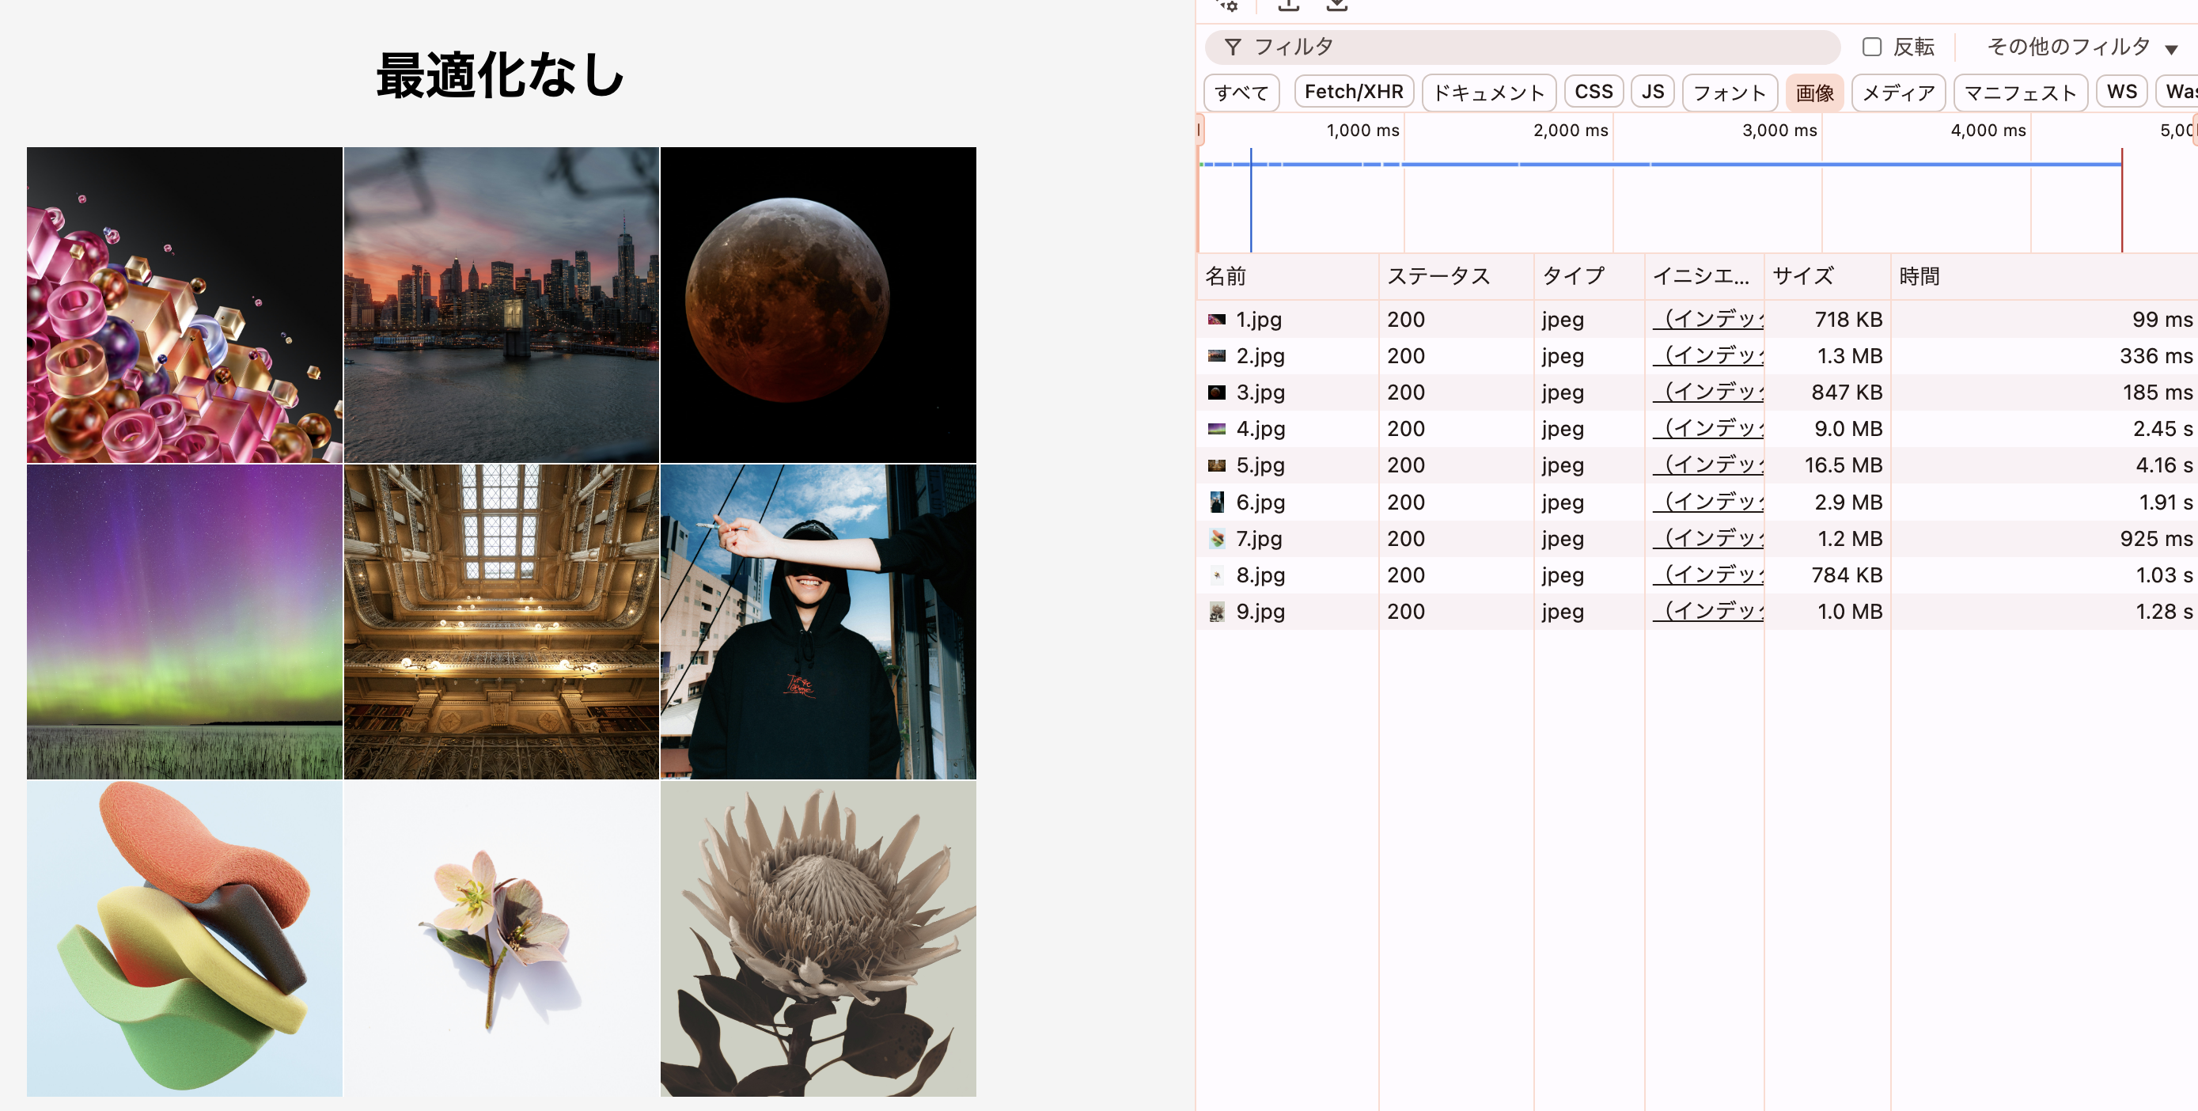The width and height of the screenshot is (2198, 1111).
Task: Switch to the Fetch/XHR filter tab
Action: pyautogui.click(x=1353, y=90)
